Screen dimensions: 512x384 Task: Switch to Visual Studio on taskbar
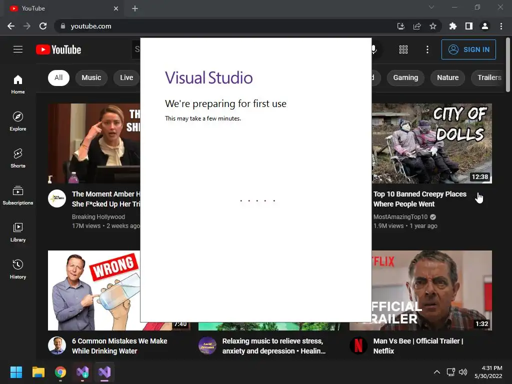[x=104, y=372]
